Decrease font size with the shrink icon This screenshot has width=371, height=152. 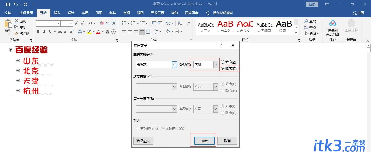point(82,24)
